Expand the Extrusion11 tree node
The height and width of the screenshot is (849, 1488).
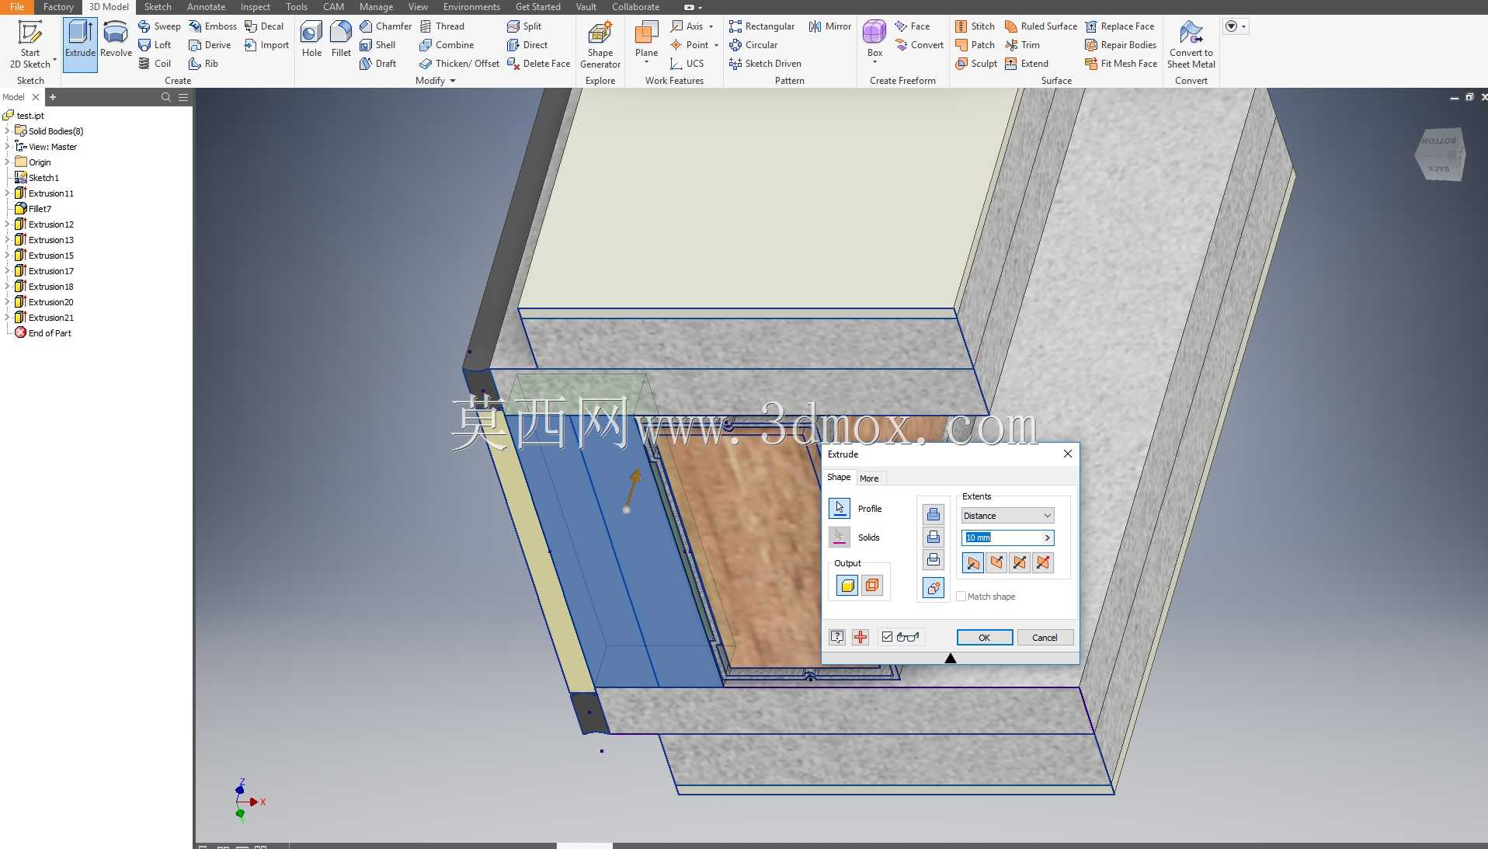(x=8, y=193)
